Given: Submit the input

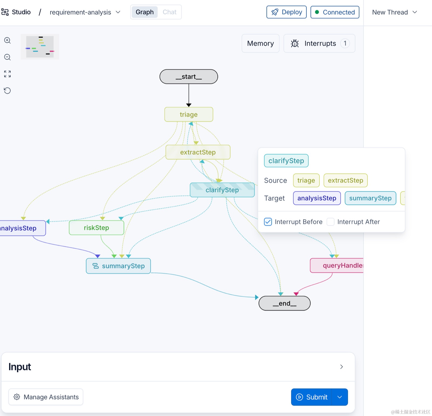Looking at the screenshot, I should (312, 397).
